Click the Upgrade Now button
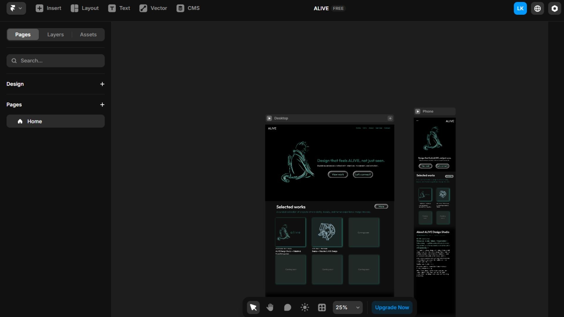This screenshot has width=564, height=317. tap(392, 307)
